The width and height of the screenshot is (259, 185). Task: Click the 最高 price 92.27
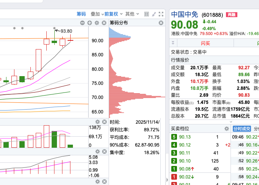pyautogui.click(x=244, y=68)
